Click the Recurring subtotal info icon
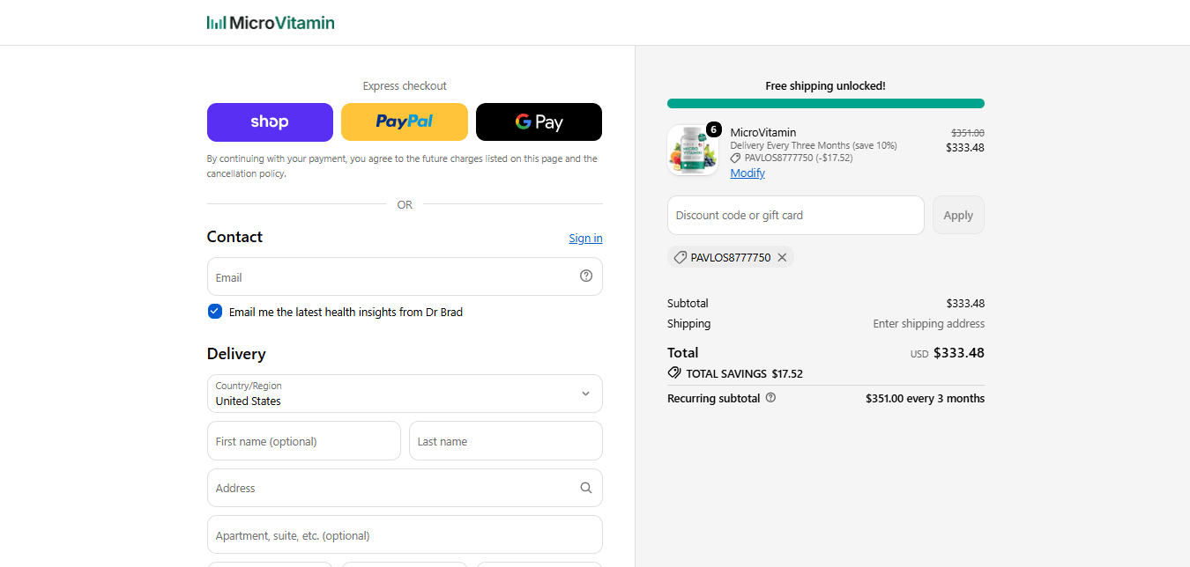1190x567 pixels. pos(770,398)
